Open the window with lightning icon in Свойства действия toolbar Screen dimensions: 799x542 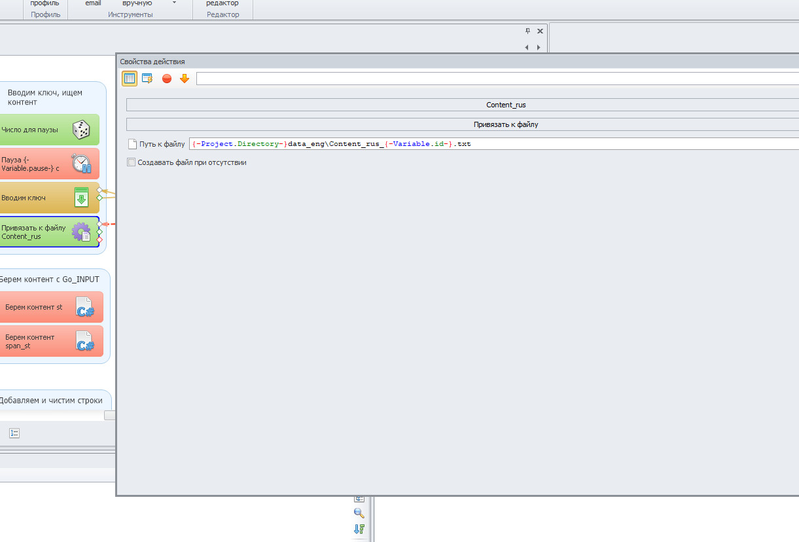coord(147,79)
